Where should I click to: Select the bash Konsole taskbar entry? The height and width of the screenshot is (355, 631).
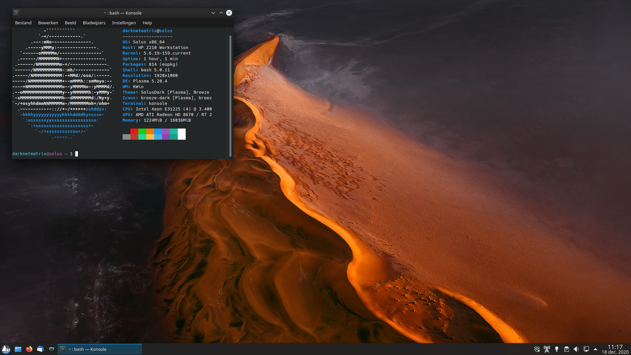click(100, 349)
